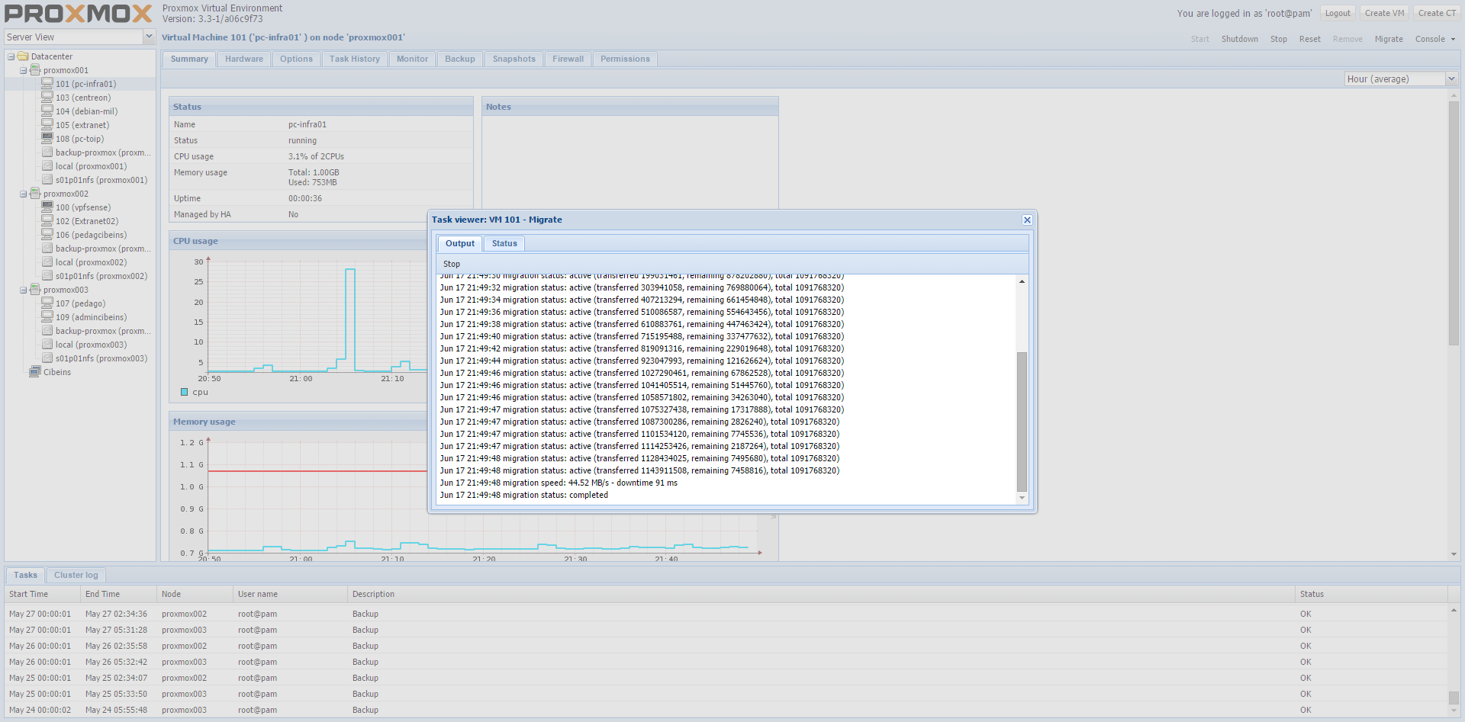Select VM 105 (extranet) monitor icon
Screen dimensions: 1465x722
point(47,125)
